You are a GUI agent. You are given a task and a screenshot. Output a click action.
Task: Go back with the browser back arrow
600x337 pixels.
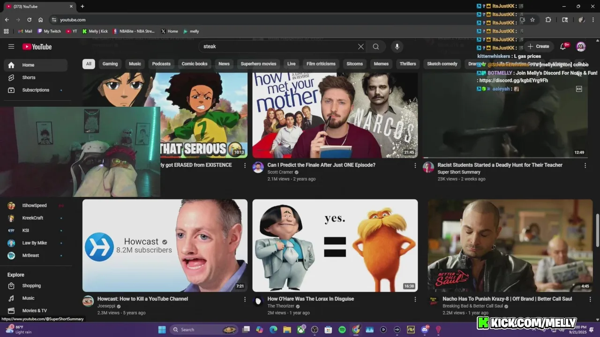pos(7,20)
